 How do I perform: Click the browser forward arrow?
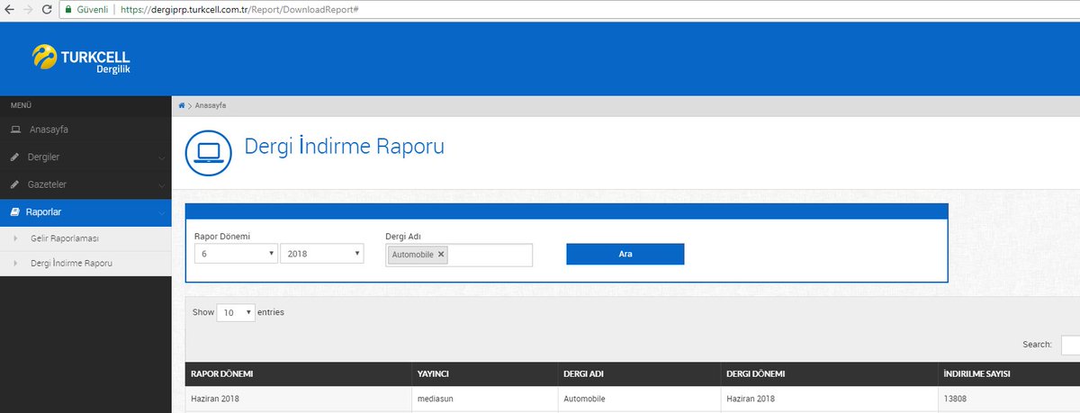coord(26,8)
